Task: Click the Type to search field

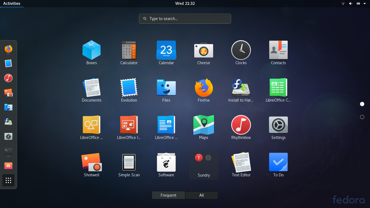Action: [x=185, y=19]
